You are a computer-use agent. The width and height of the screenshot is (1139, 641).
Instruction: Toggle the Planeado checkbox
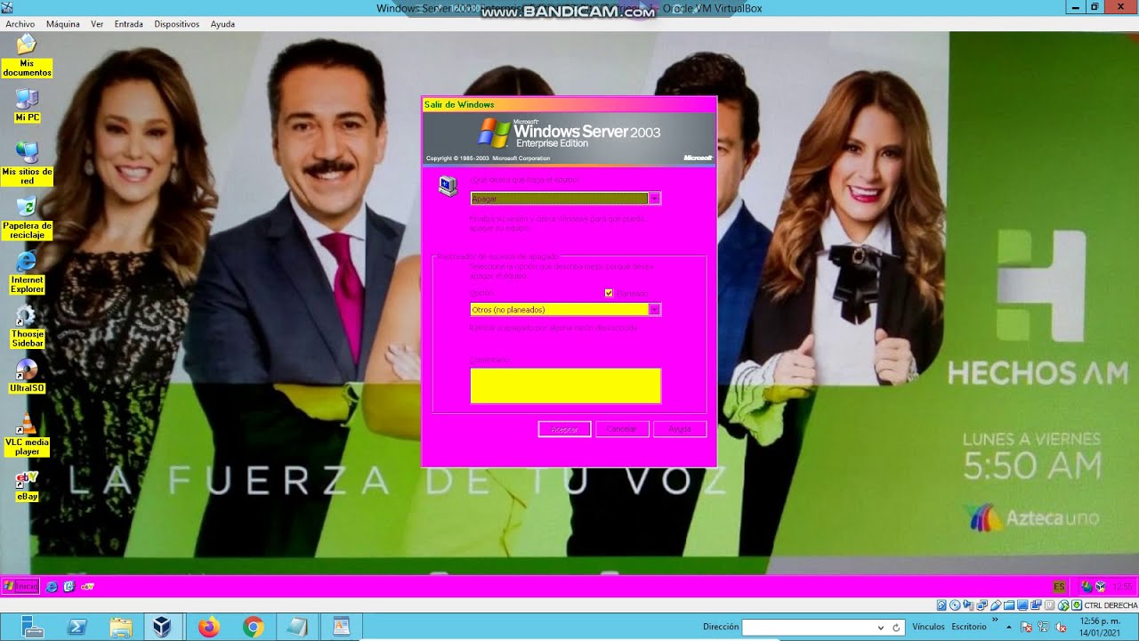[609, 293]
